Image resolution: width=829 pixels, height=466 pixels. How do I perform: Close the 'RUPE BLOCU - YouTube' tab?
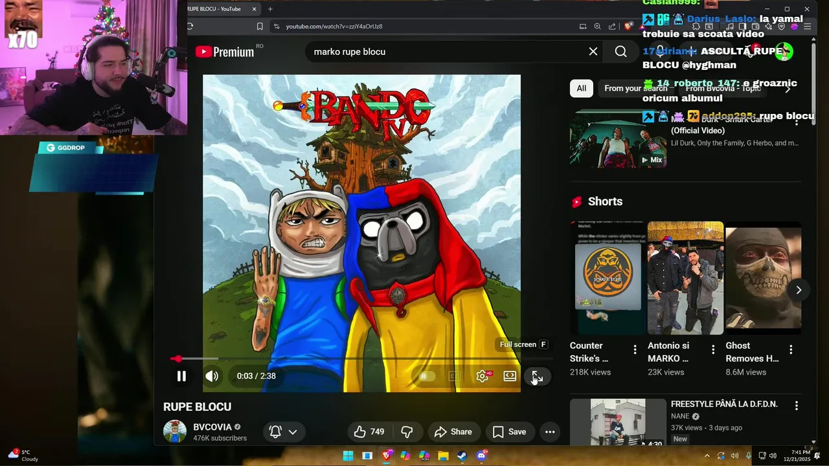[255, 9]
